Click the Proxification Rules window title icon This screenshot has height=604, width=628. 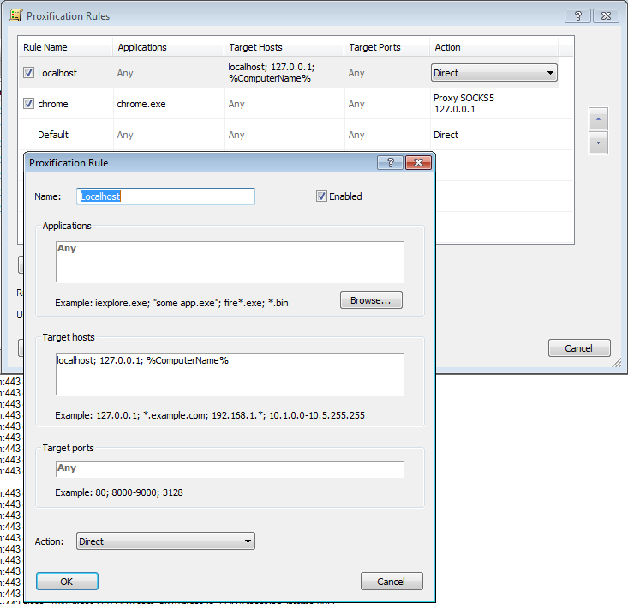15,15
